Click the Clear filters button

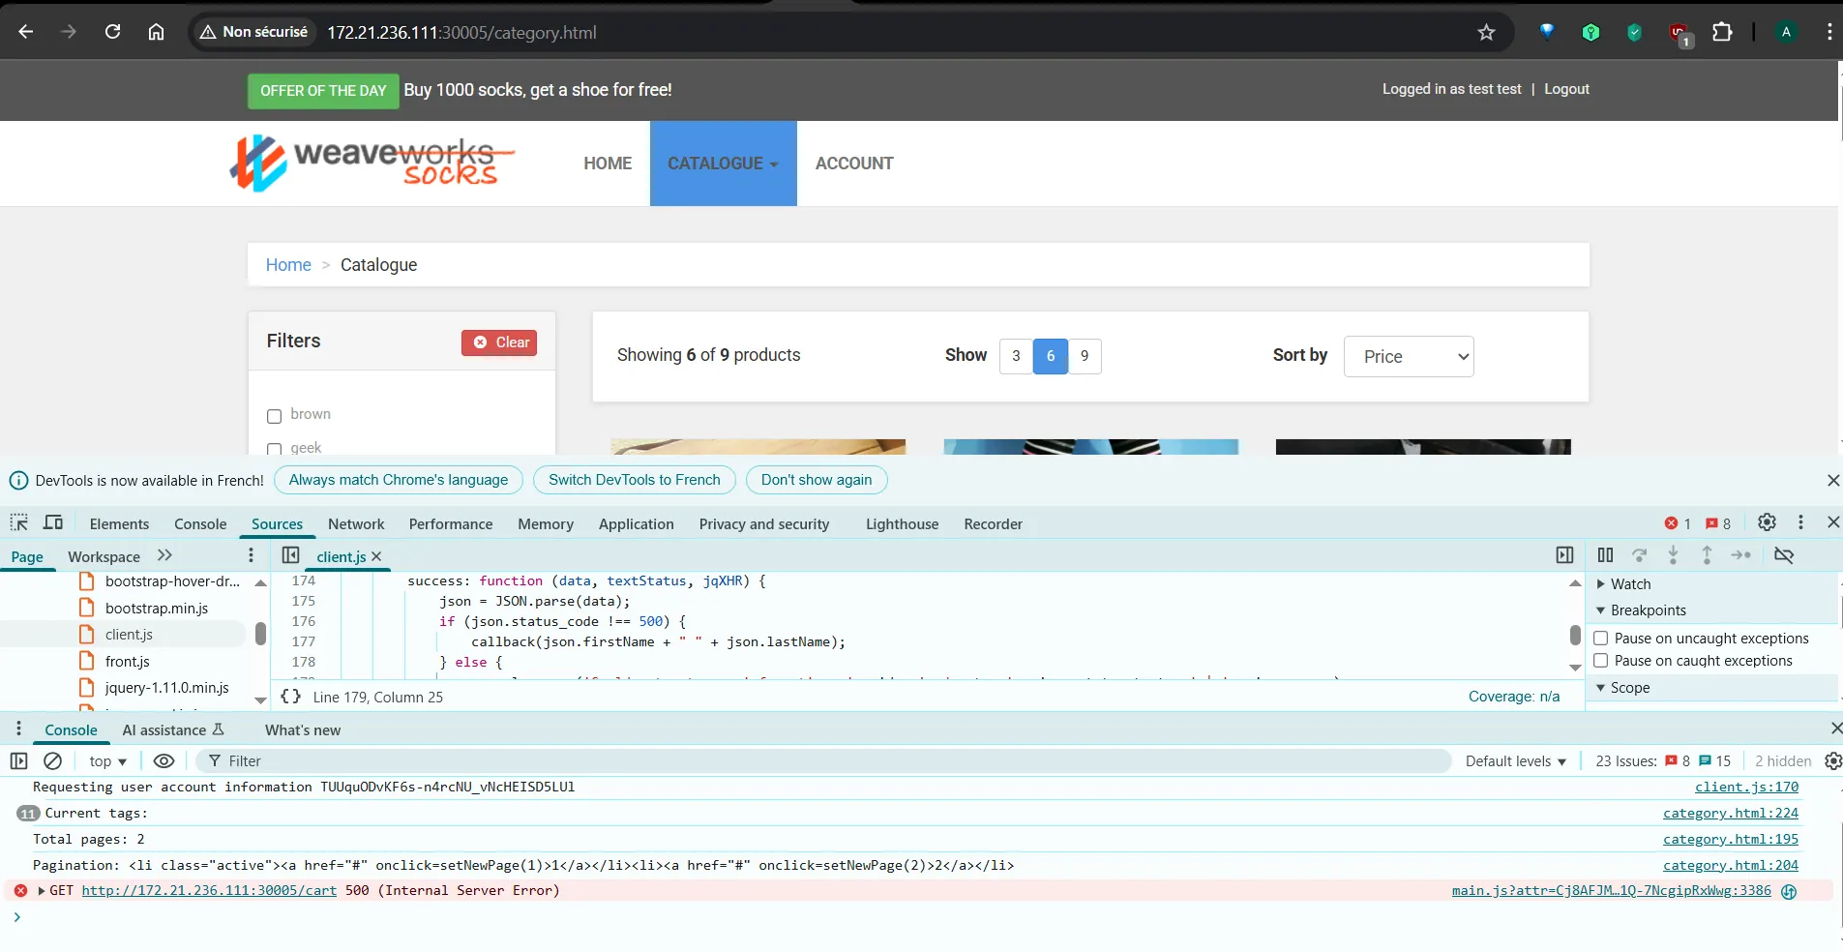coord(499,342)
